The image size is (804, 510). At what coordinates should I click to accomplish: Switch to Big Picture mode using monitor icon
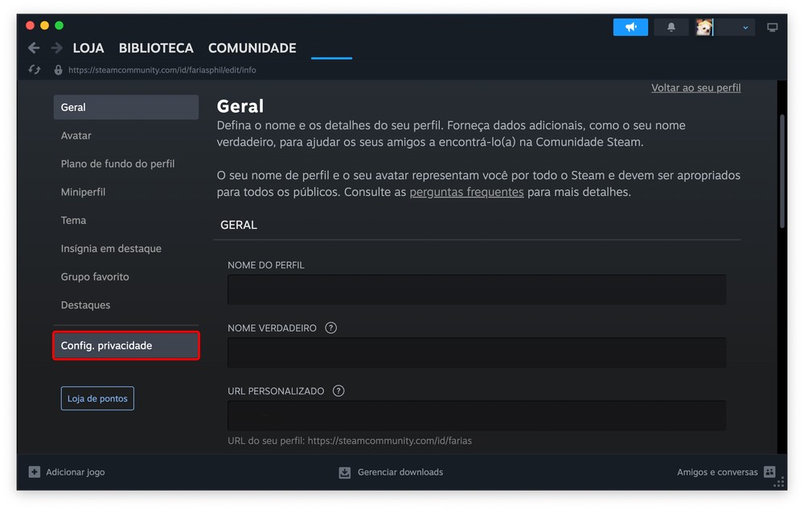click(x=772, y=27)
